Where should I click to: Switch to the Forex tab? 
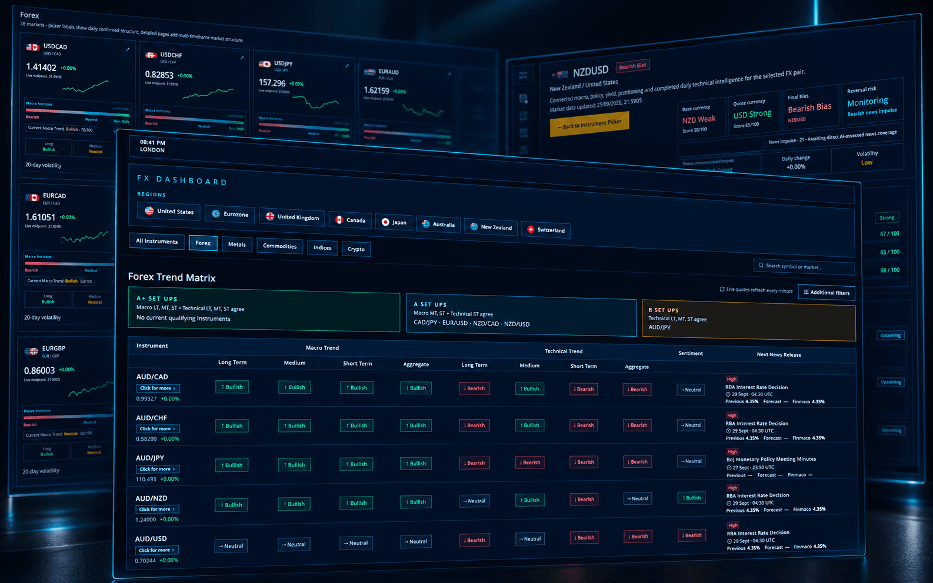coord(203,243)
